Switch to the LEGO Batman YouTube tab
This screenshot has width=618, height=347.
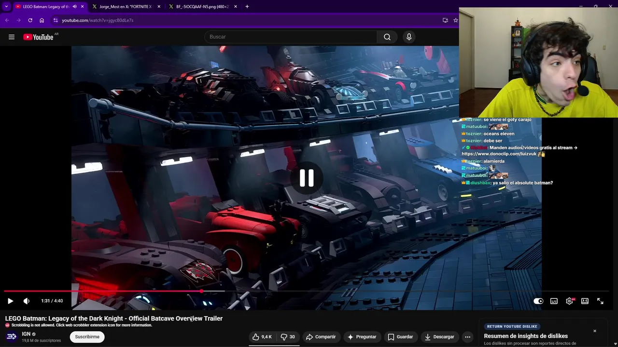[46, 7]
